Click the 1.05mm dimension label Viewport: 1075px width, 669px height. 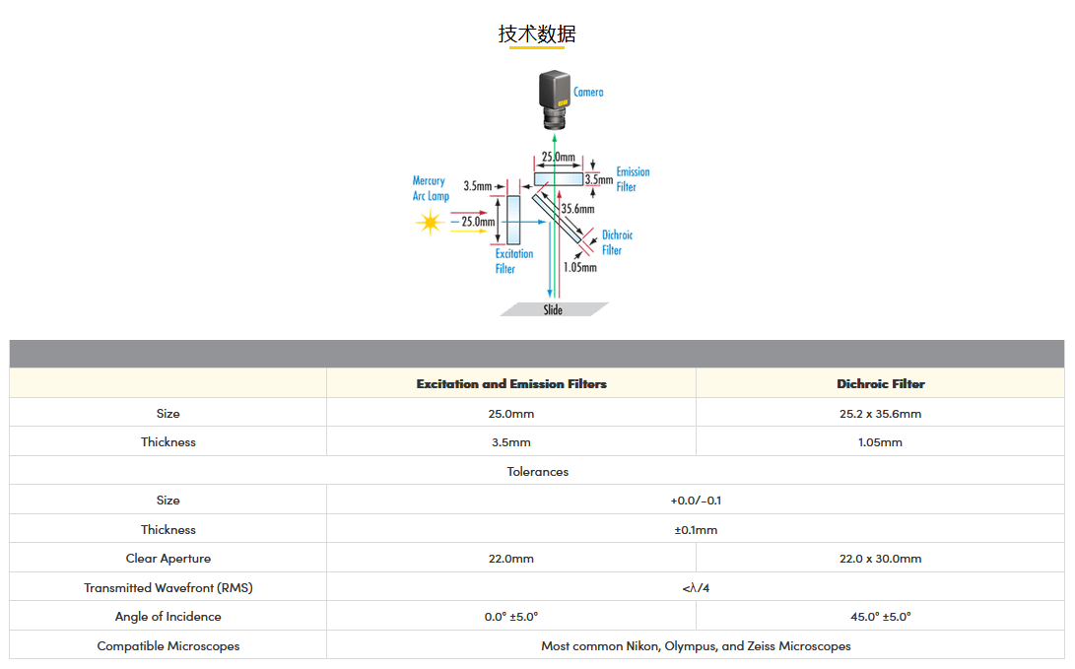579,267
